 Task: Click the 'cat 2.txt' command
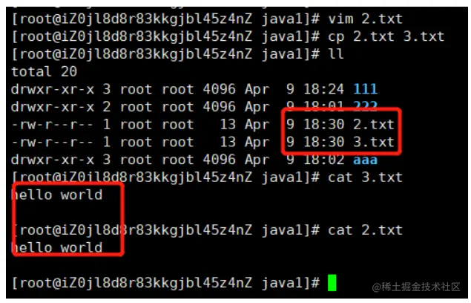365,230
